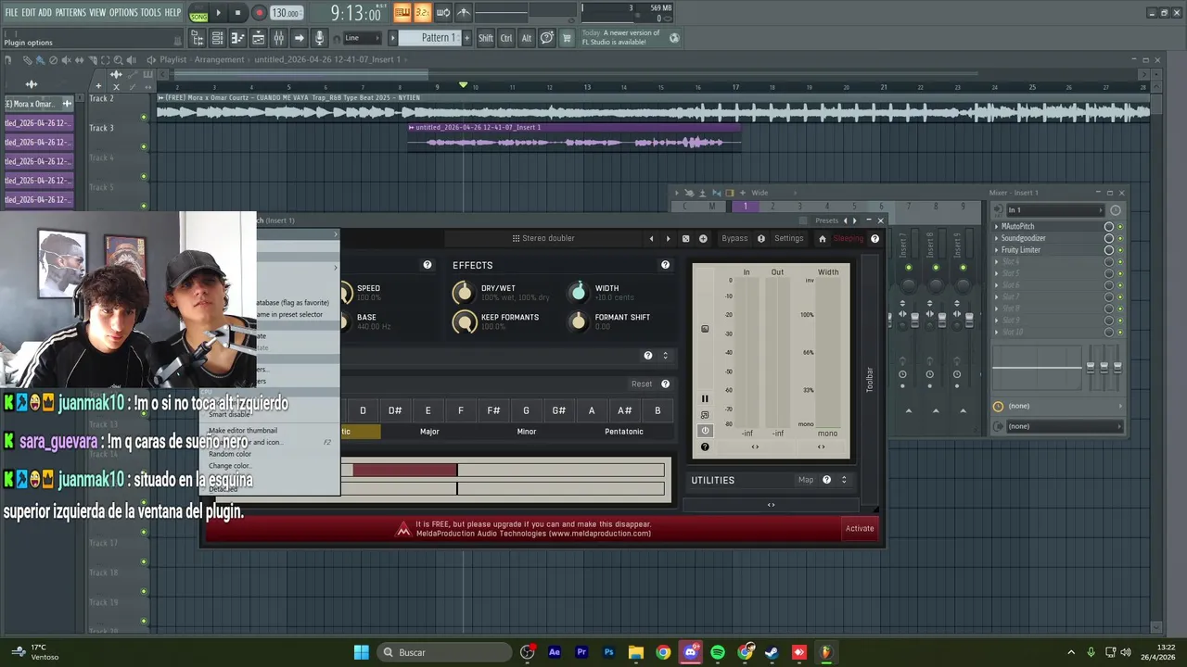1187x667 pixels.
Task: Click the globe news icon in top bar
Action: point(674,38)
